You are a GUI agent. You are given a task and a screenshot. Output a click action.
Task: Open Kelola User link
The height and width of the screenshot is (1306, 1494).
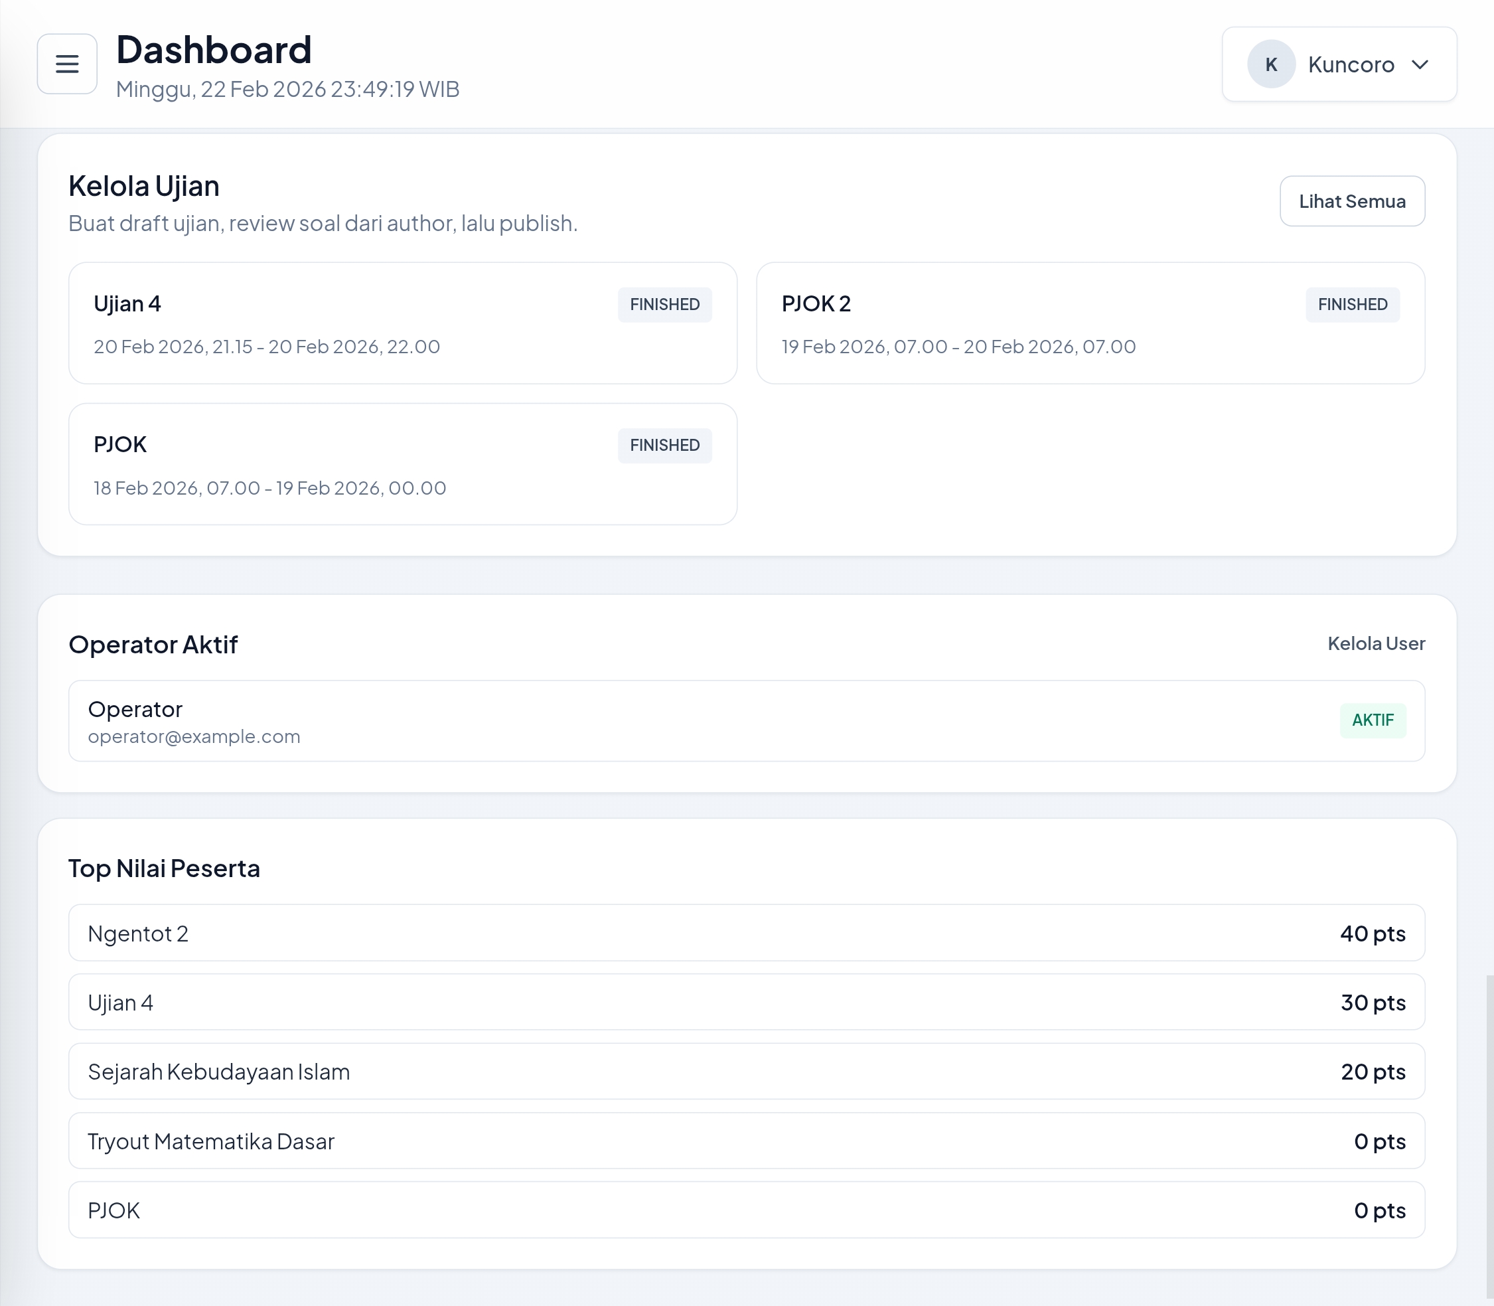coord(1375,643)
